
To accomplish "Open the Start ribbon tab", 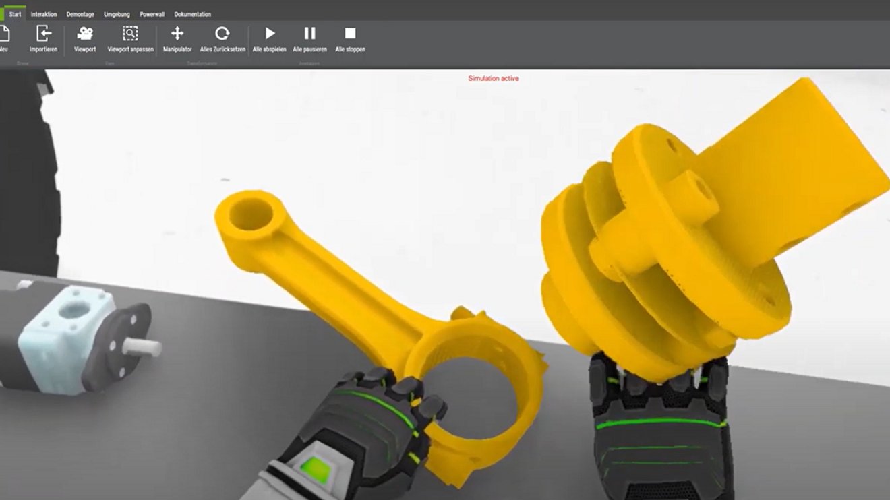I will click(15, 14).
